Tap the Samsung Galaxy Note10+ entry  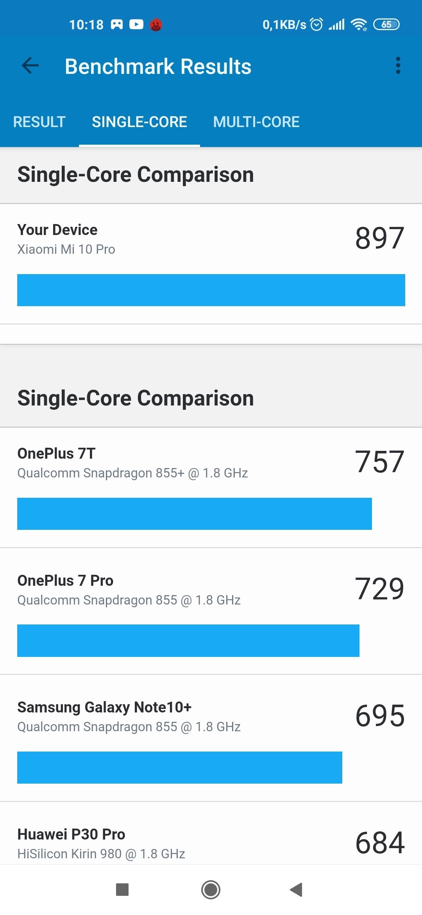[211, 738]
